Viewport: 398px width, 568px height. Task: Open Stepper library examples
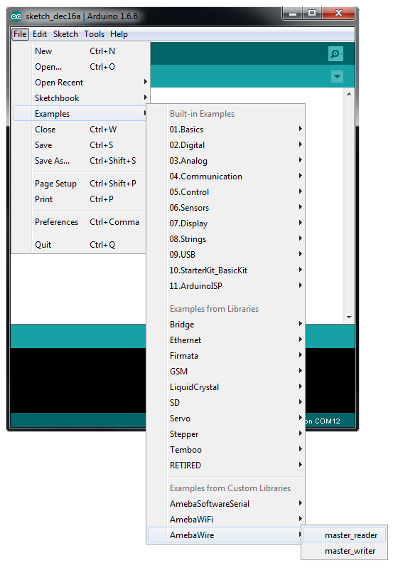226,433
